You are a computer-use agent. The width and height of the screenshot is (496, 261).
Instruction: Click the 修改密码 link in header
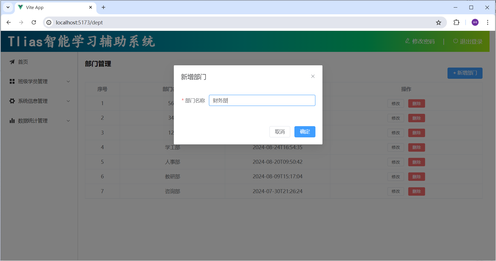click(420, 41)
